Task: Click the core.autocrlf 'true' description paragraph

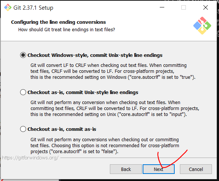Action: (113, 71)
